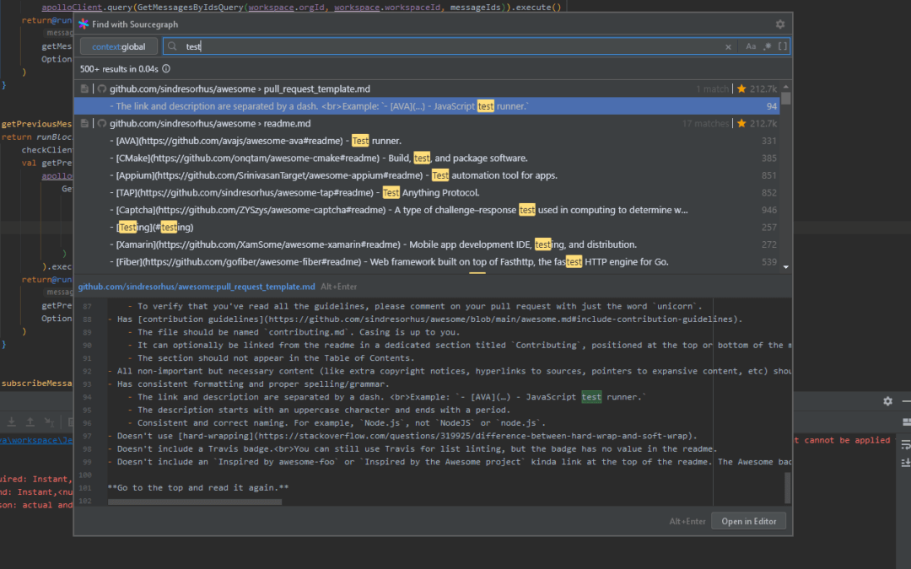Toggle structural search brackets option
The height and width of the screenshot is (569, 911).
783,46
